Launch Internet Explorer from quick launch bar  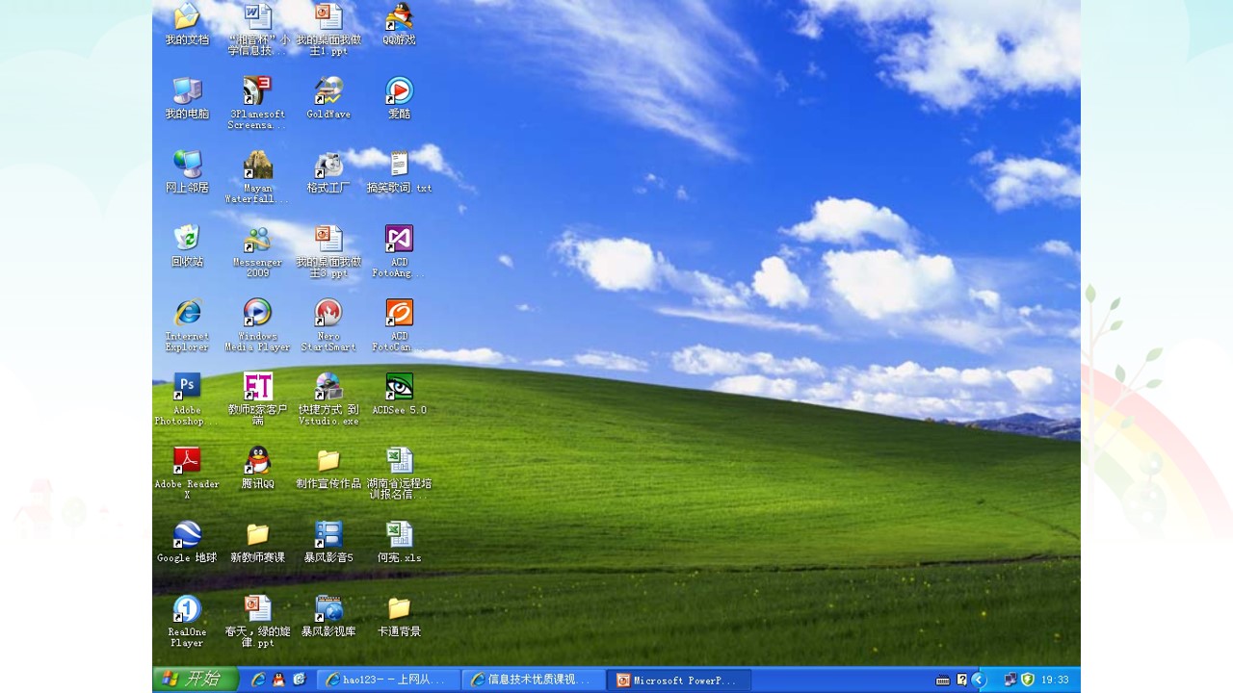pos(258,680)
